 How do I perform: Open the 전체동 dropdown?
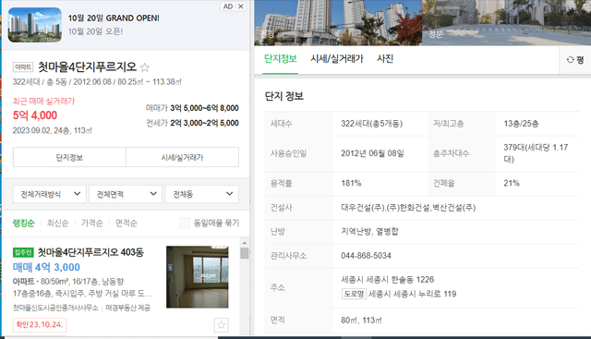click(201, 194)
